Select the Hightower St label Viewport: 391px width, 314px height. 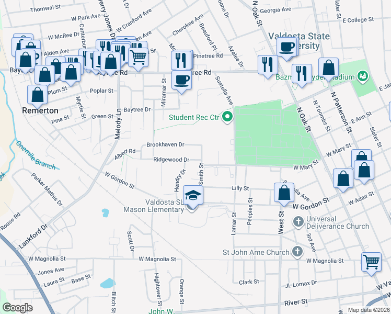[158, 289]
